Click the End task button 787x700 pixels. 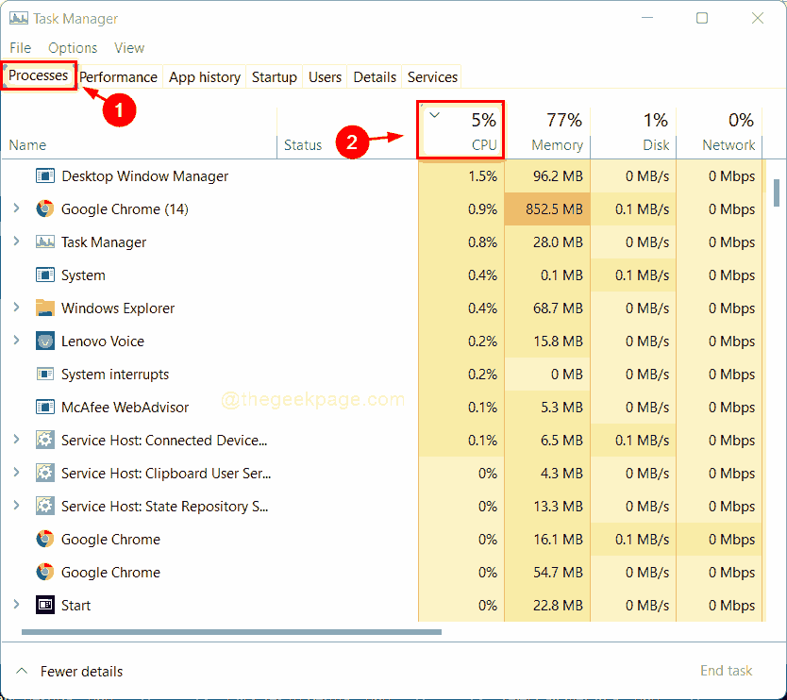[726, 671]
